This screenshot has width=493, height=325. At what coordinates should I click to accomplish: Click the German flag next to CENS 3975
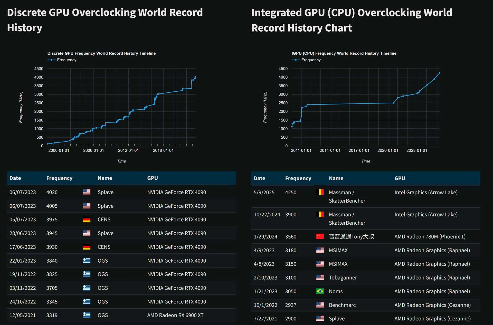coord(87,219)
